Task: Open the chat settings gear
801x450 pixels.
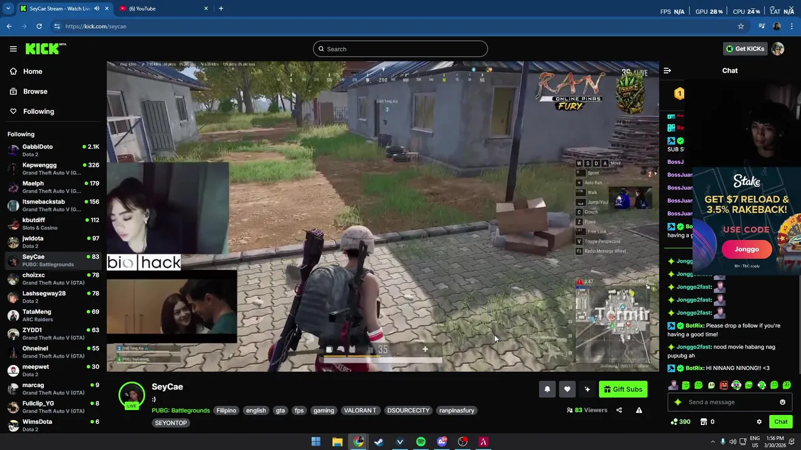Action: (x=759, y=422)
